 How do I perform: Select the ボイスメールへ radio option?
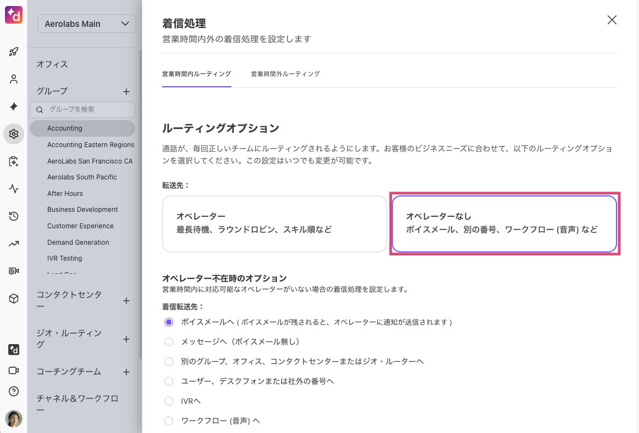(x=169, y=322)
